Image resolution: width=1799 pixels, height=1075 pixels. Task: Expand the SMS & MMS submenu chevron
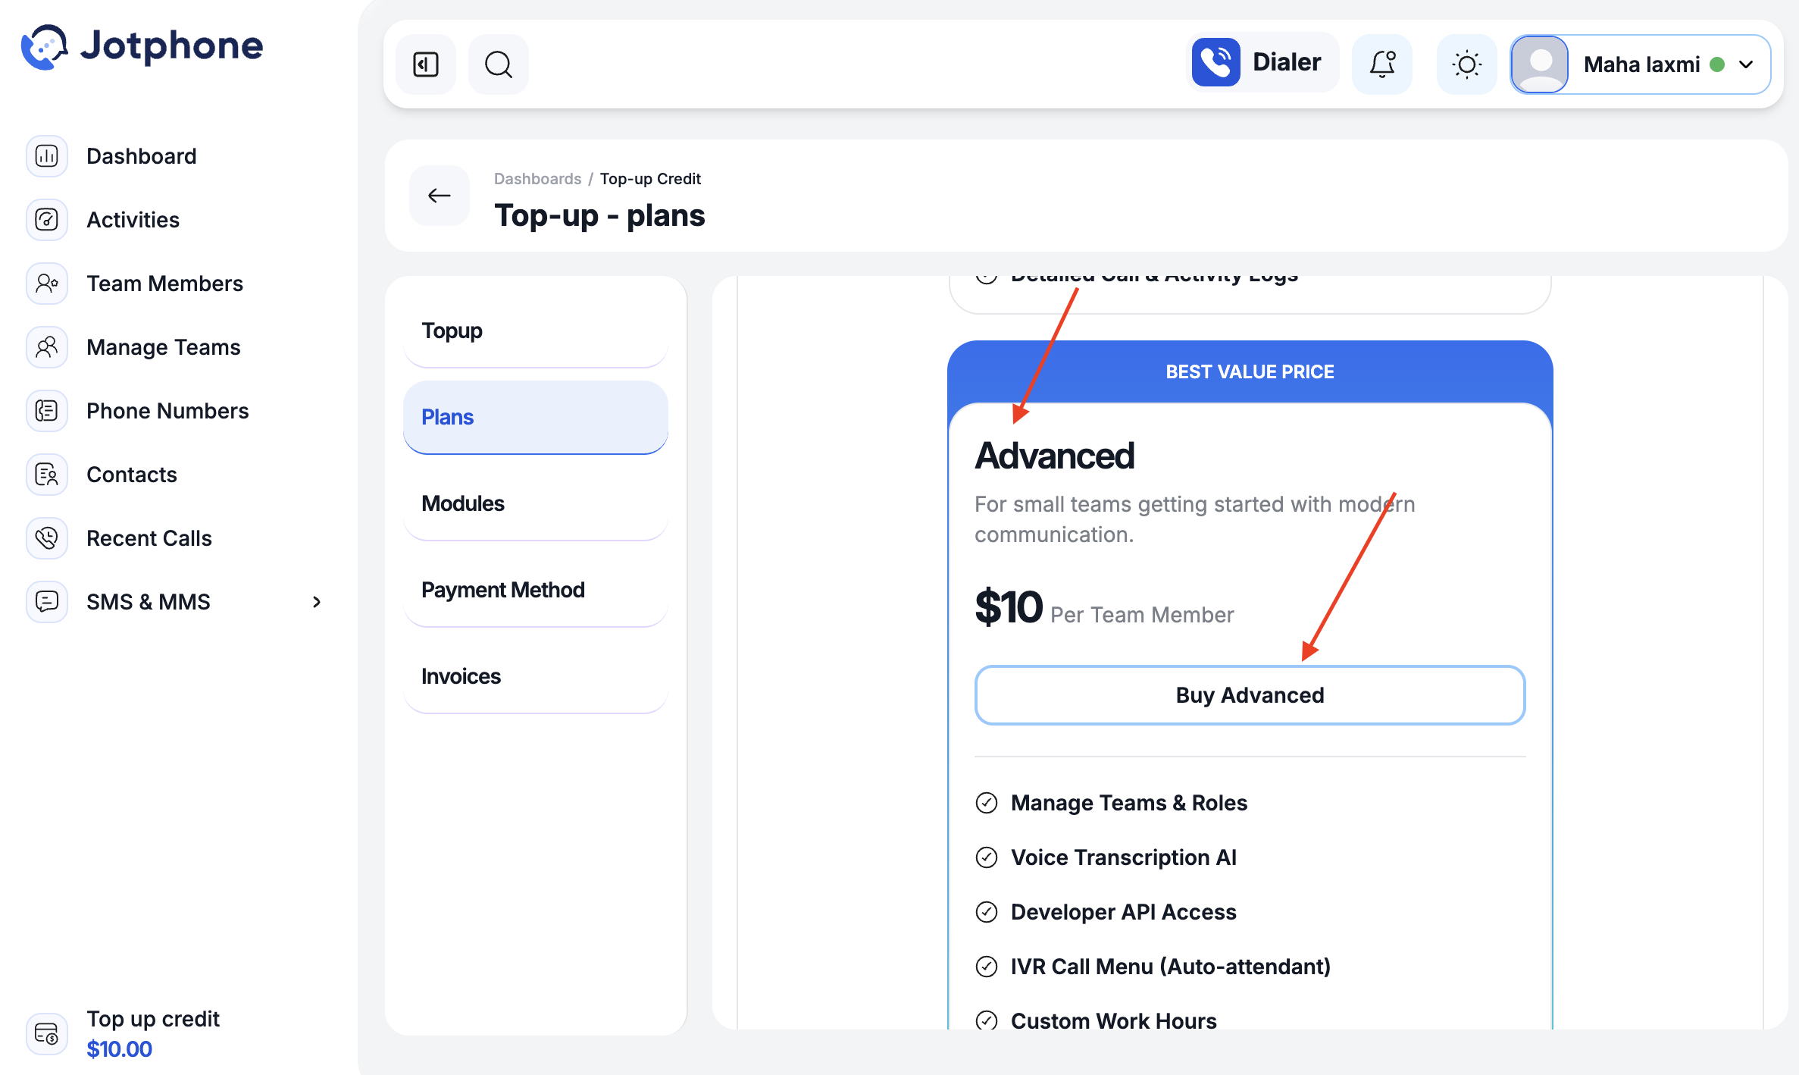tap(317, 602)
